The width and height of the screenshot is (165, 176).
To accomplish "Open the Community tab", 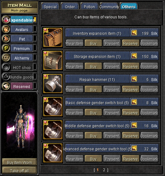I will point(109,6).
